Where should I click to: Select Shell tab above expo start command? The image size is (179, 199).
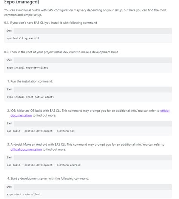[9, 187]
